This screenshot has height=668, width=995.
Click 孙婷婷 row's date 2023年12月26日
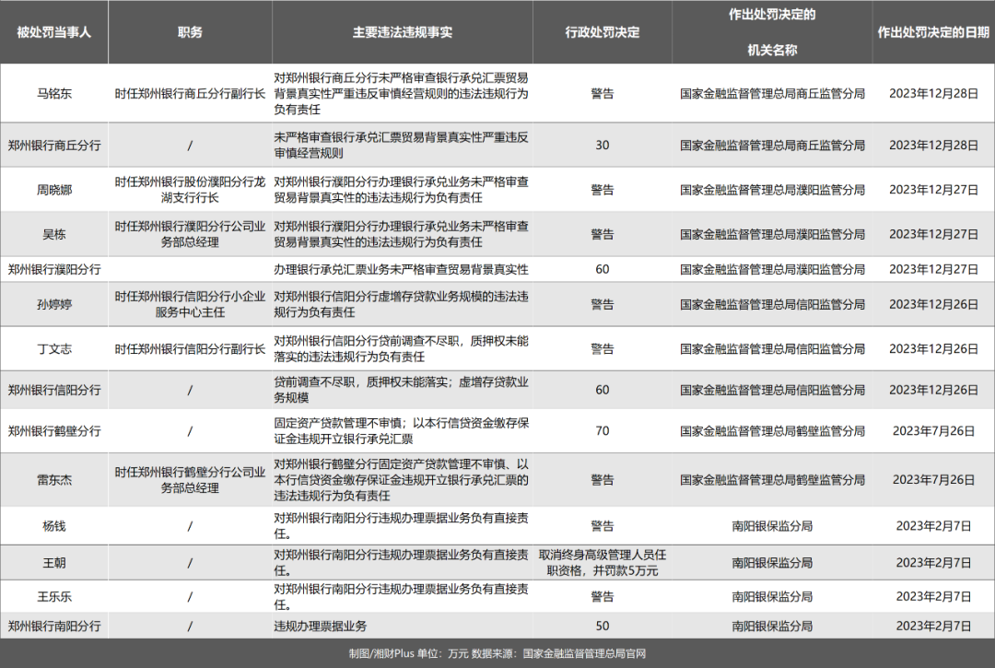click(933, 304)
